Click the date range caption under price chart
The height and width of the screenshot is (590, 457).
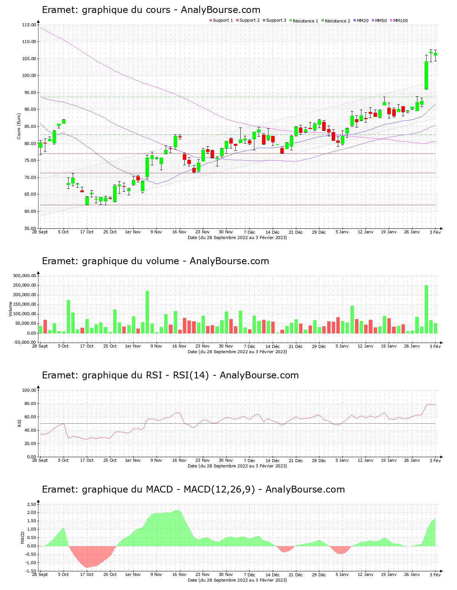click(x=238, y=238)
